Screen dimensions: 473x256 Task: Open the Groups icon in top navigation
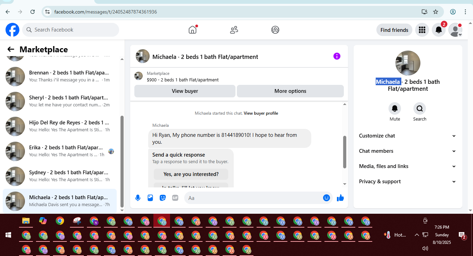[x=275, y=30]
